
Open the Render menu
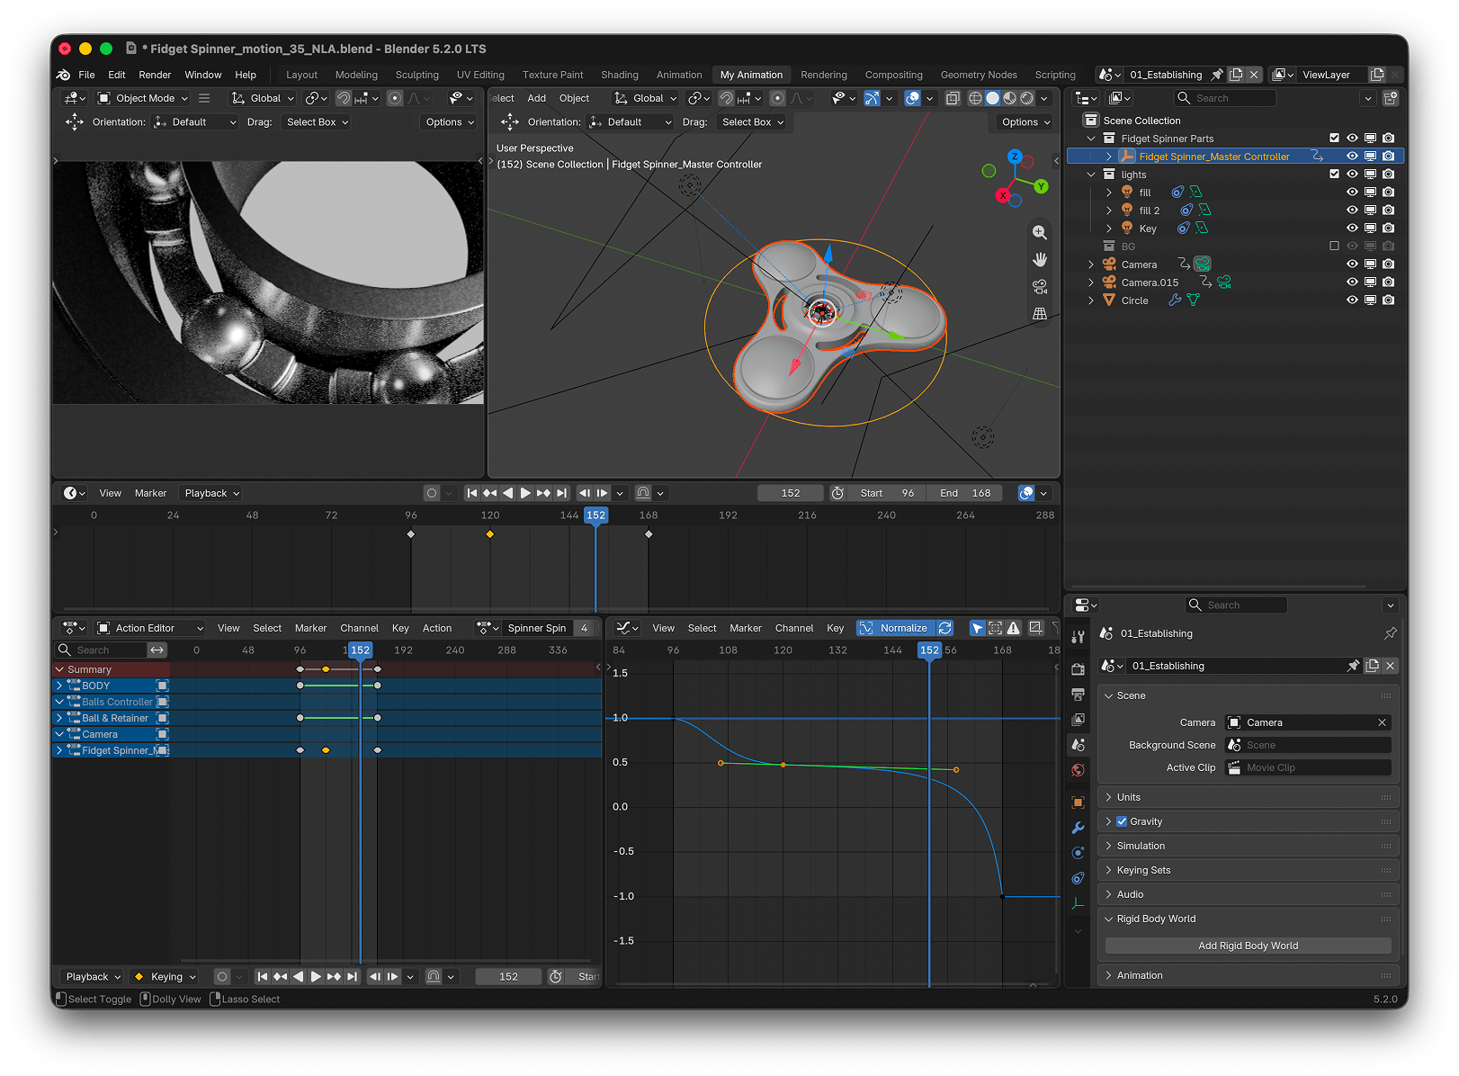click(x=155, y=75)
